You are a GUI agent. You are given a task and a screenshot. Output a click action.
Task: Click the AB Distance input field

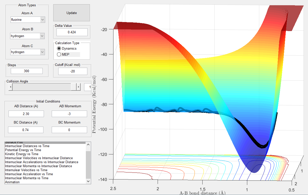26,114
